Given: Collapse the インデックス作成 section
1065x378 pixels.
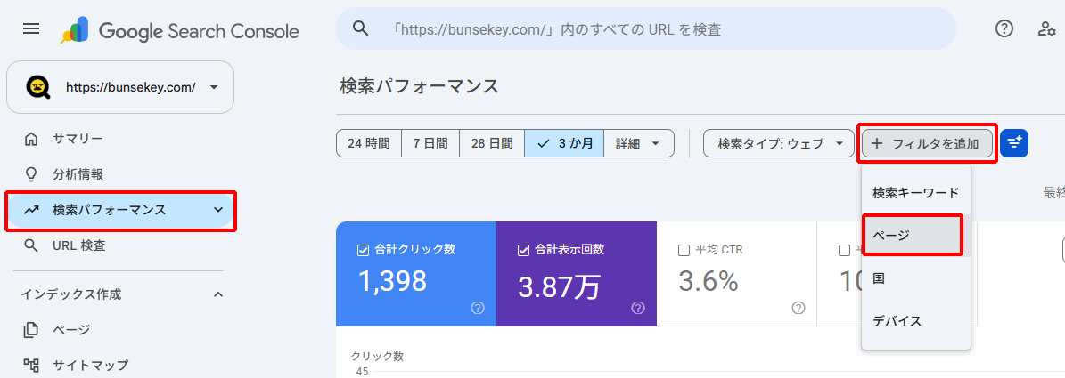Looking at the screenshot, I should tap(218, 294).
